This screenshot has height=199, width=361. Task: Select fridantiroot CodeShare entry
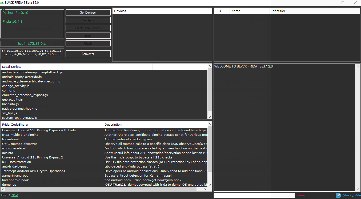[x=11, y=139]
